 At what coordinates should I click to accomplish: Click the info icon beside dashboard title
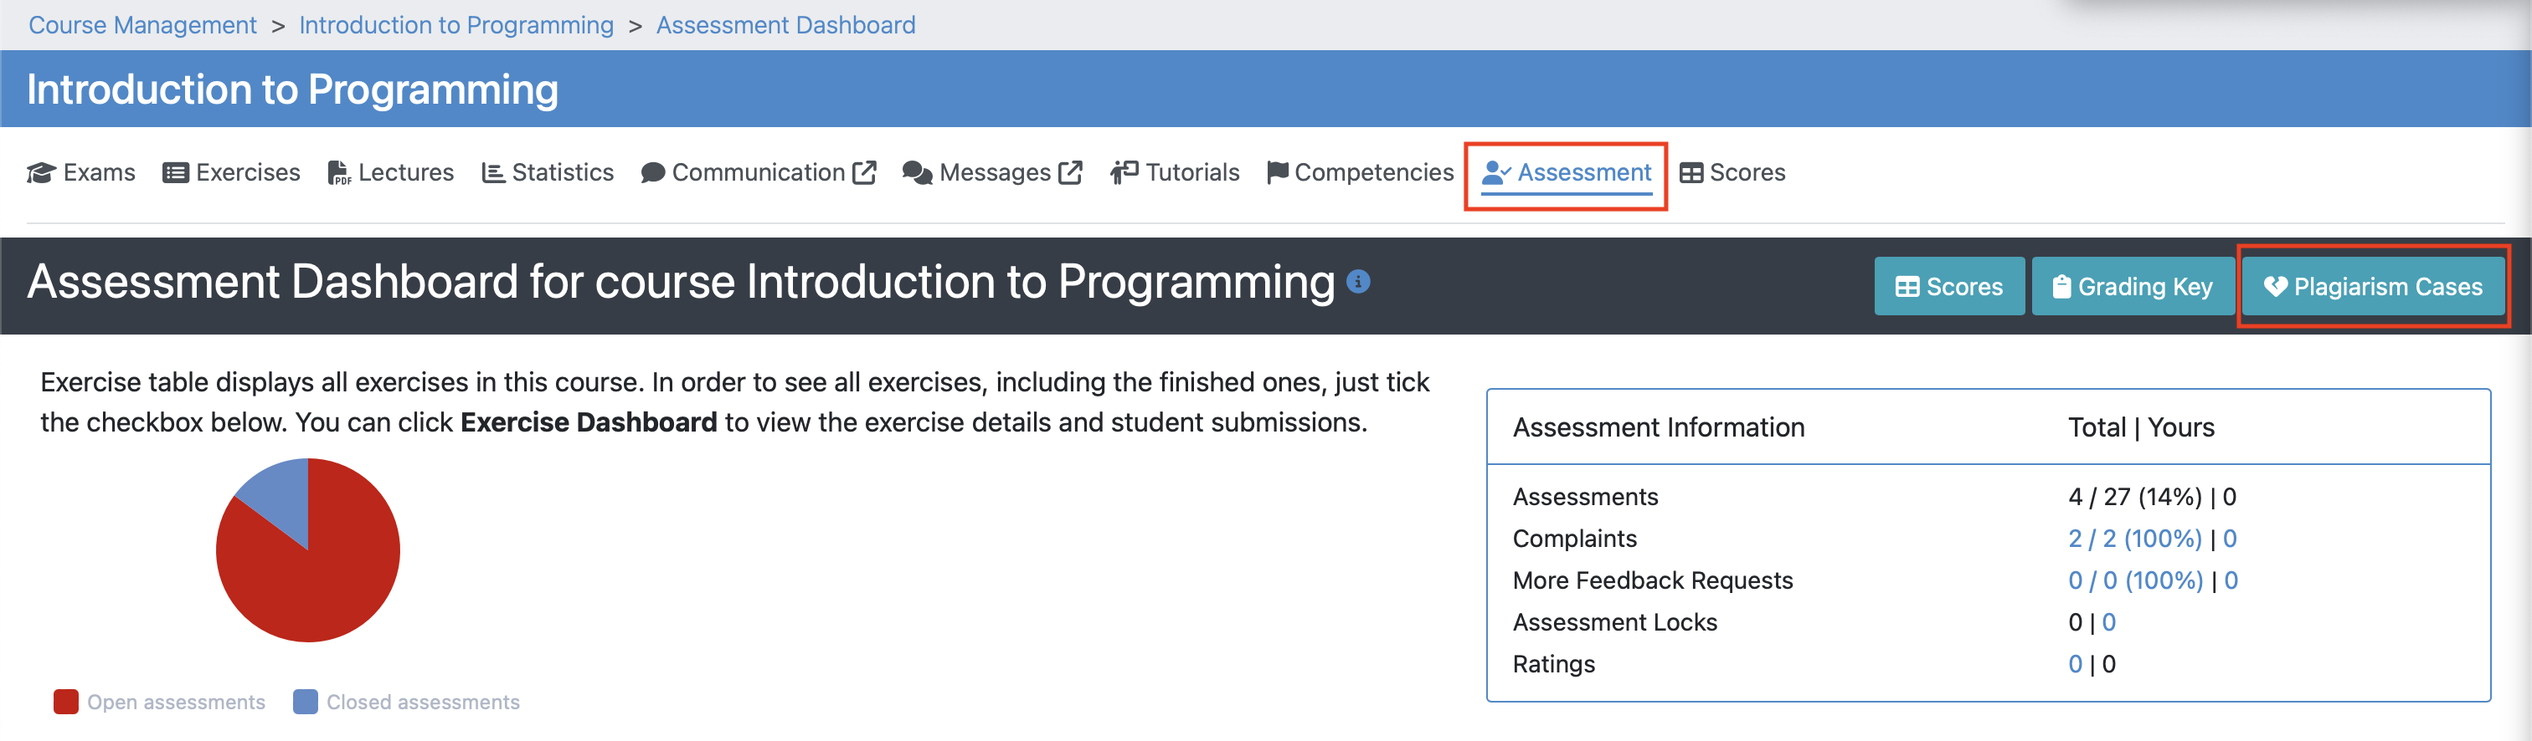(1357, 282)
